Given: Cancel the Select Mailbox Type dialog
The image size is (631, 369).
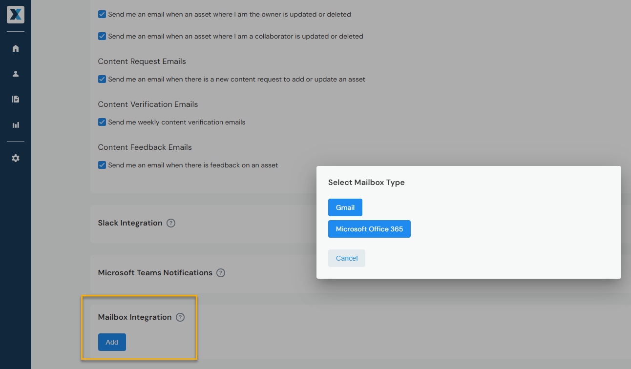Looking at the screenshot, I should (x=347, y=258).
